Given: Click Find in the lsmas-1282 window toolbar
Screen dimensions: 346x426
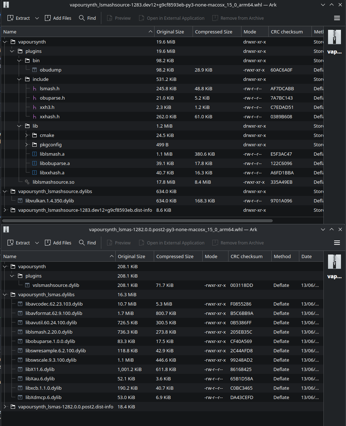Looking at the screenshot, I should (87, 243).
